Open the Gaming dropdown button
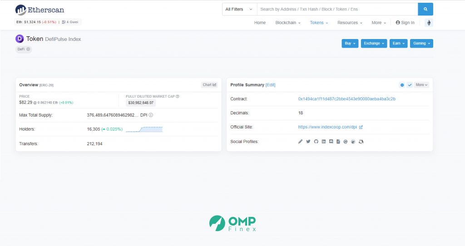This screenshot has width=465, height=246. [x=421, y=43]
